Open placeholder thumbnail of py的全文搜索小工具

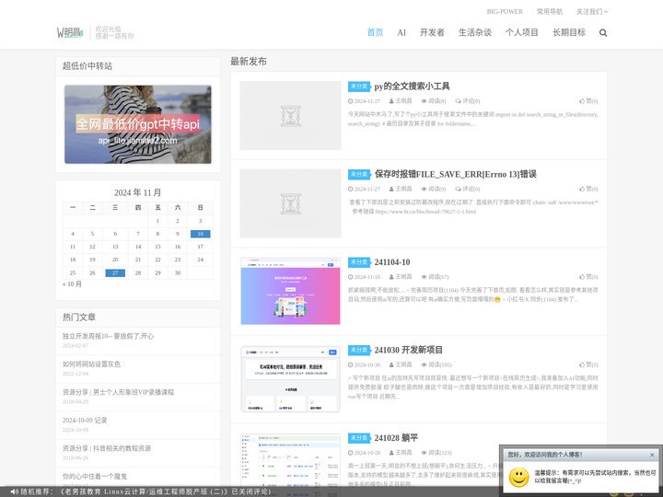pos(290,115)
